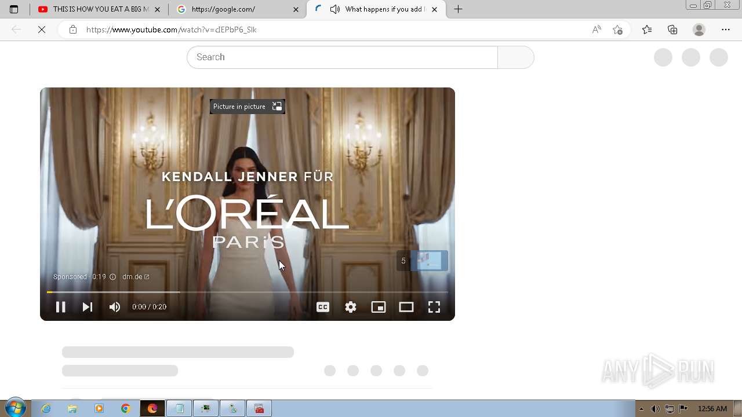Open File Explorer from taskbar

72,409
